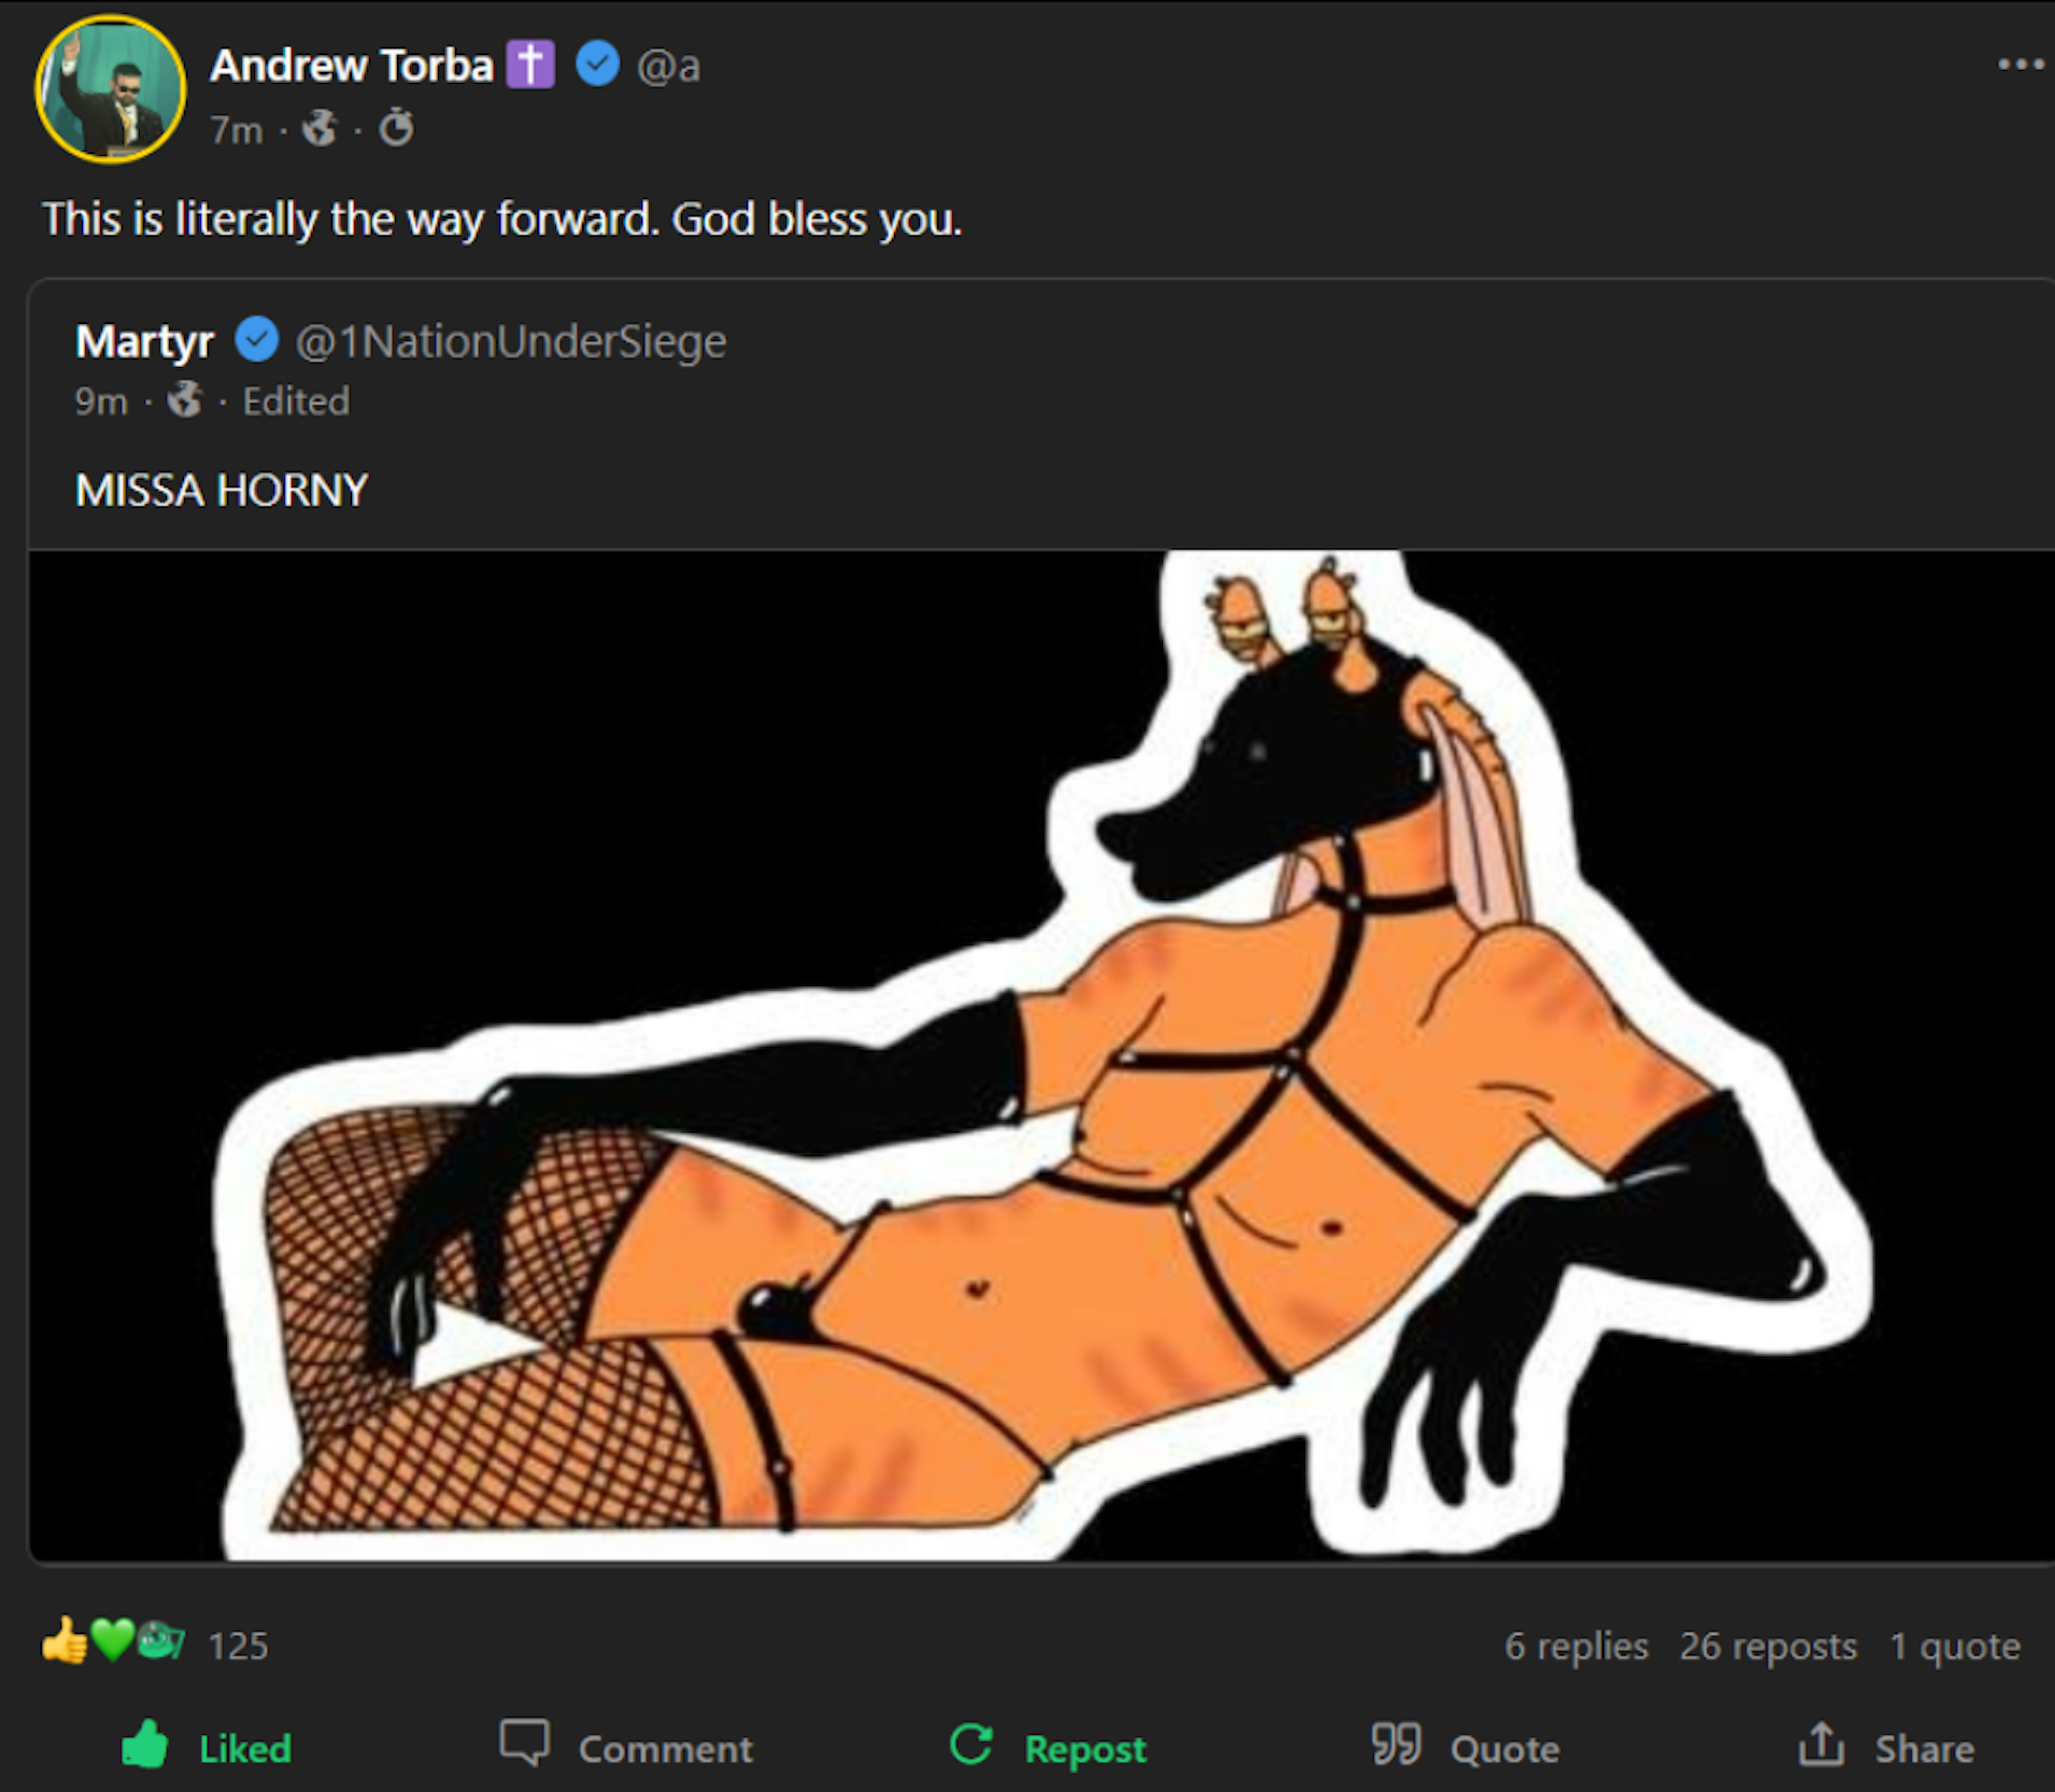Screen dimensions: 2055x1792
Task: Open the three-dot post options menu
Action: tap(2020, 65)
